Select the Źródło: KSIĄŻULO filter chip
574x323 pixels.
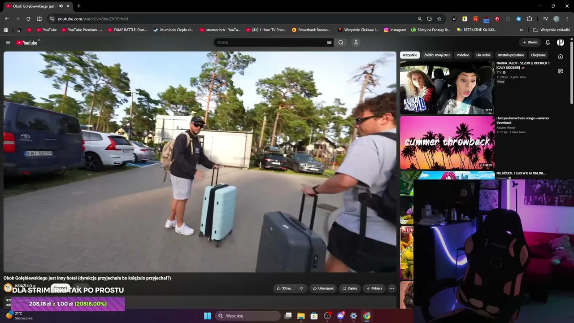point(437,55)
